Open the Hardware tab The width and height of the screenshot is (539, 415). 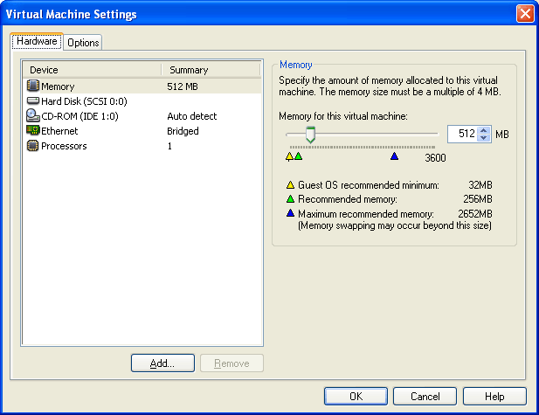[37, 41]
